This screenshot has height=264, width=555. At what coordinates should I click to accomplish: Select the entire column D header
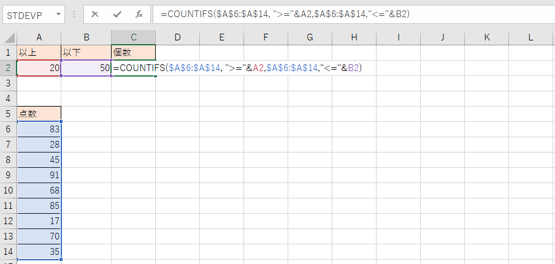pos(177,37)
